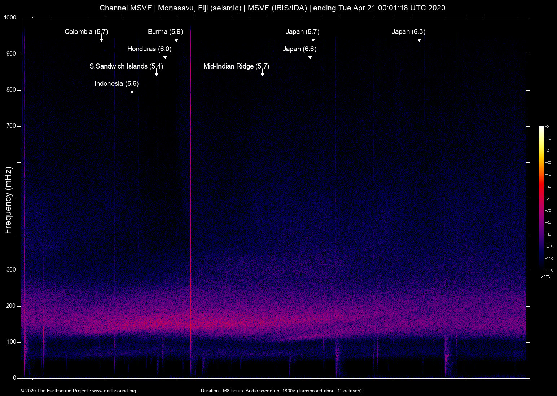Click the Japan (6.6) earthquake label
This screenshot has height=396, width=557.
pyautogui.click(x=299, y=49)
